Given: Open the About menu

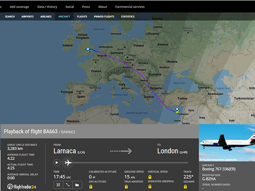Looking at the screenshot, I should [102, 7].
